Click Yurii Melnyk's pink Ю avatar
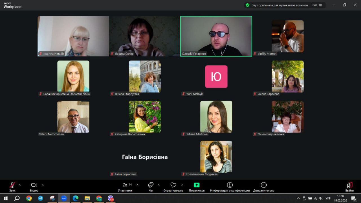 pyautogui.click(x=216, y=76)
